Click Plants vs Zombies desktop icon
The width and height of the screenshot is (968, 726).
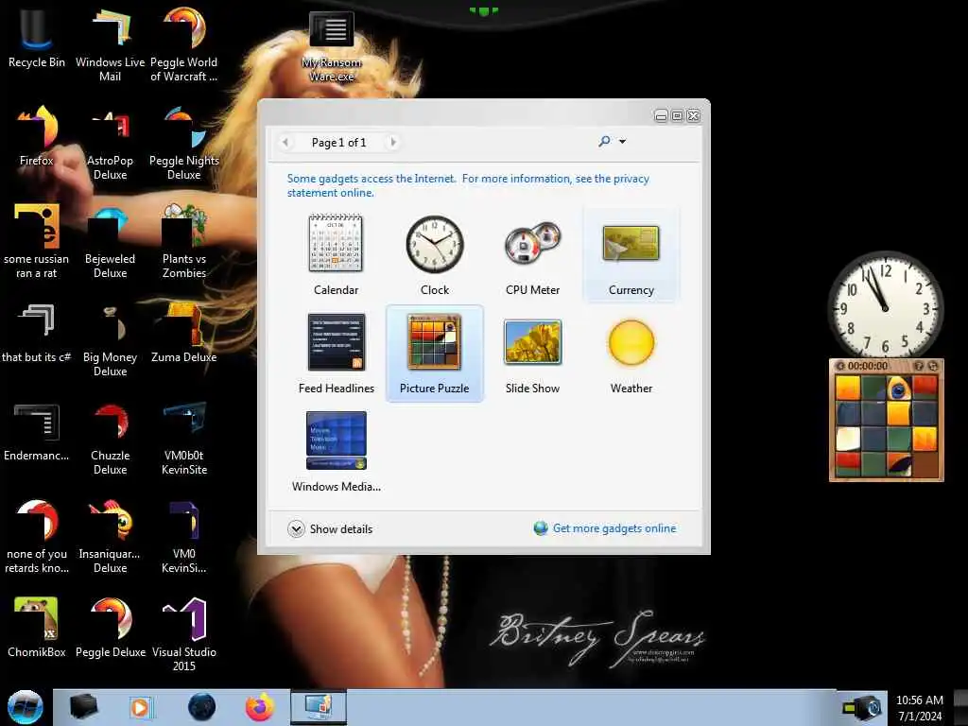coord(184,242)
